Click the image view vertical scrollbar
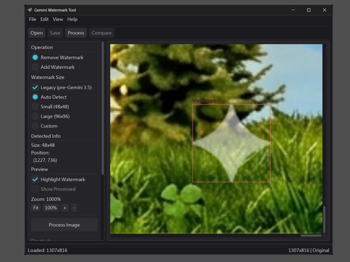 (324, 219)
